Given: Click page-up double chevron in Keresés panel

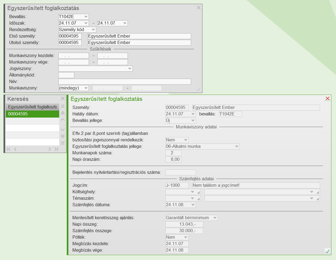Looking at the screenshot, I should 63,113.
